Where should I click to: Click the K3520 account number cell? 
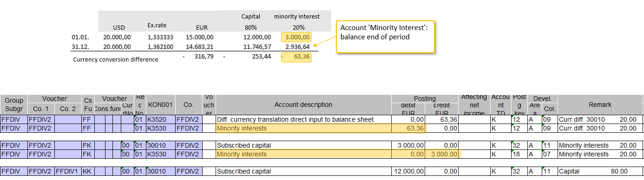coord(160,119)
